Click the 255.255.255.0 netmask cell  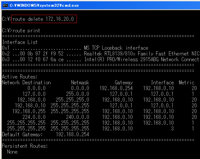72,100
